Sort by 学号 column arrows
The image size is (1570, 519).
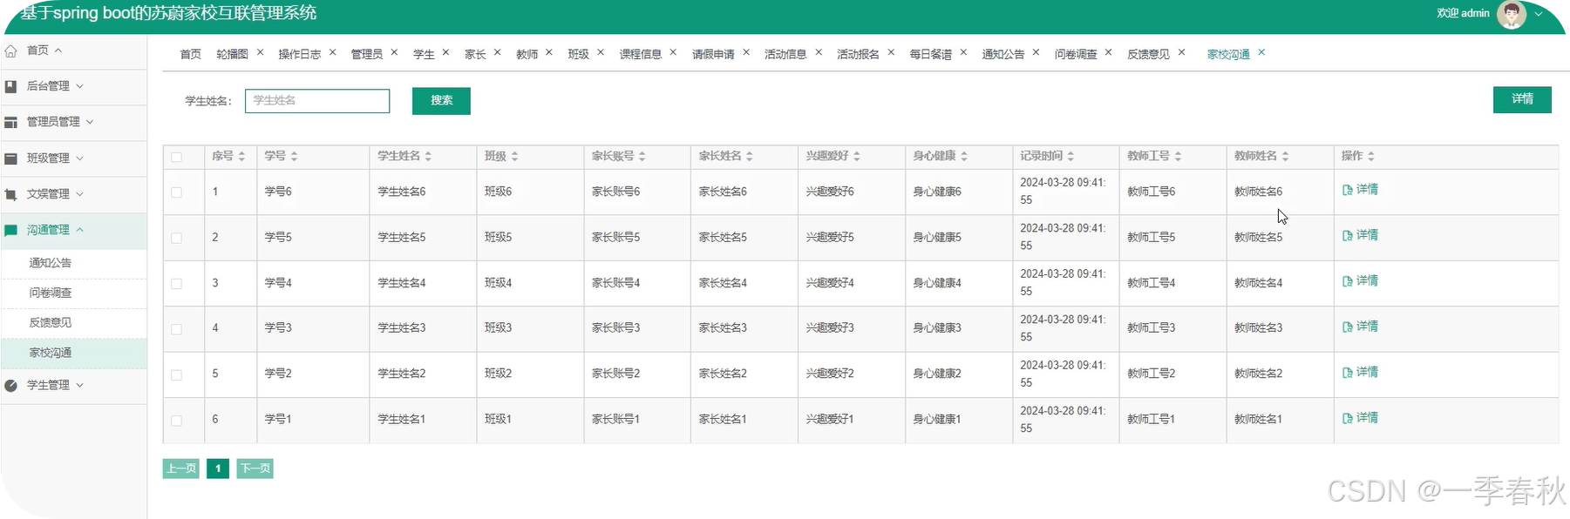click(294, 156)
